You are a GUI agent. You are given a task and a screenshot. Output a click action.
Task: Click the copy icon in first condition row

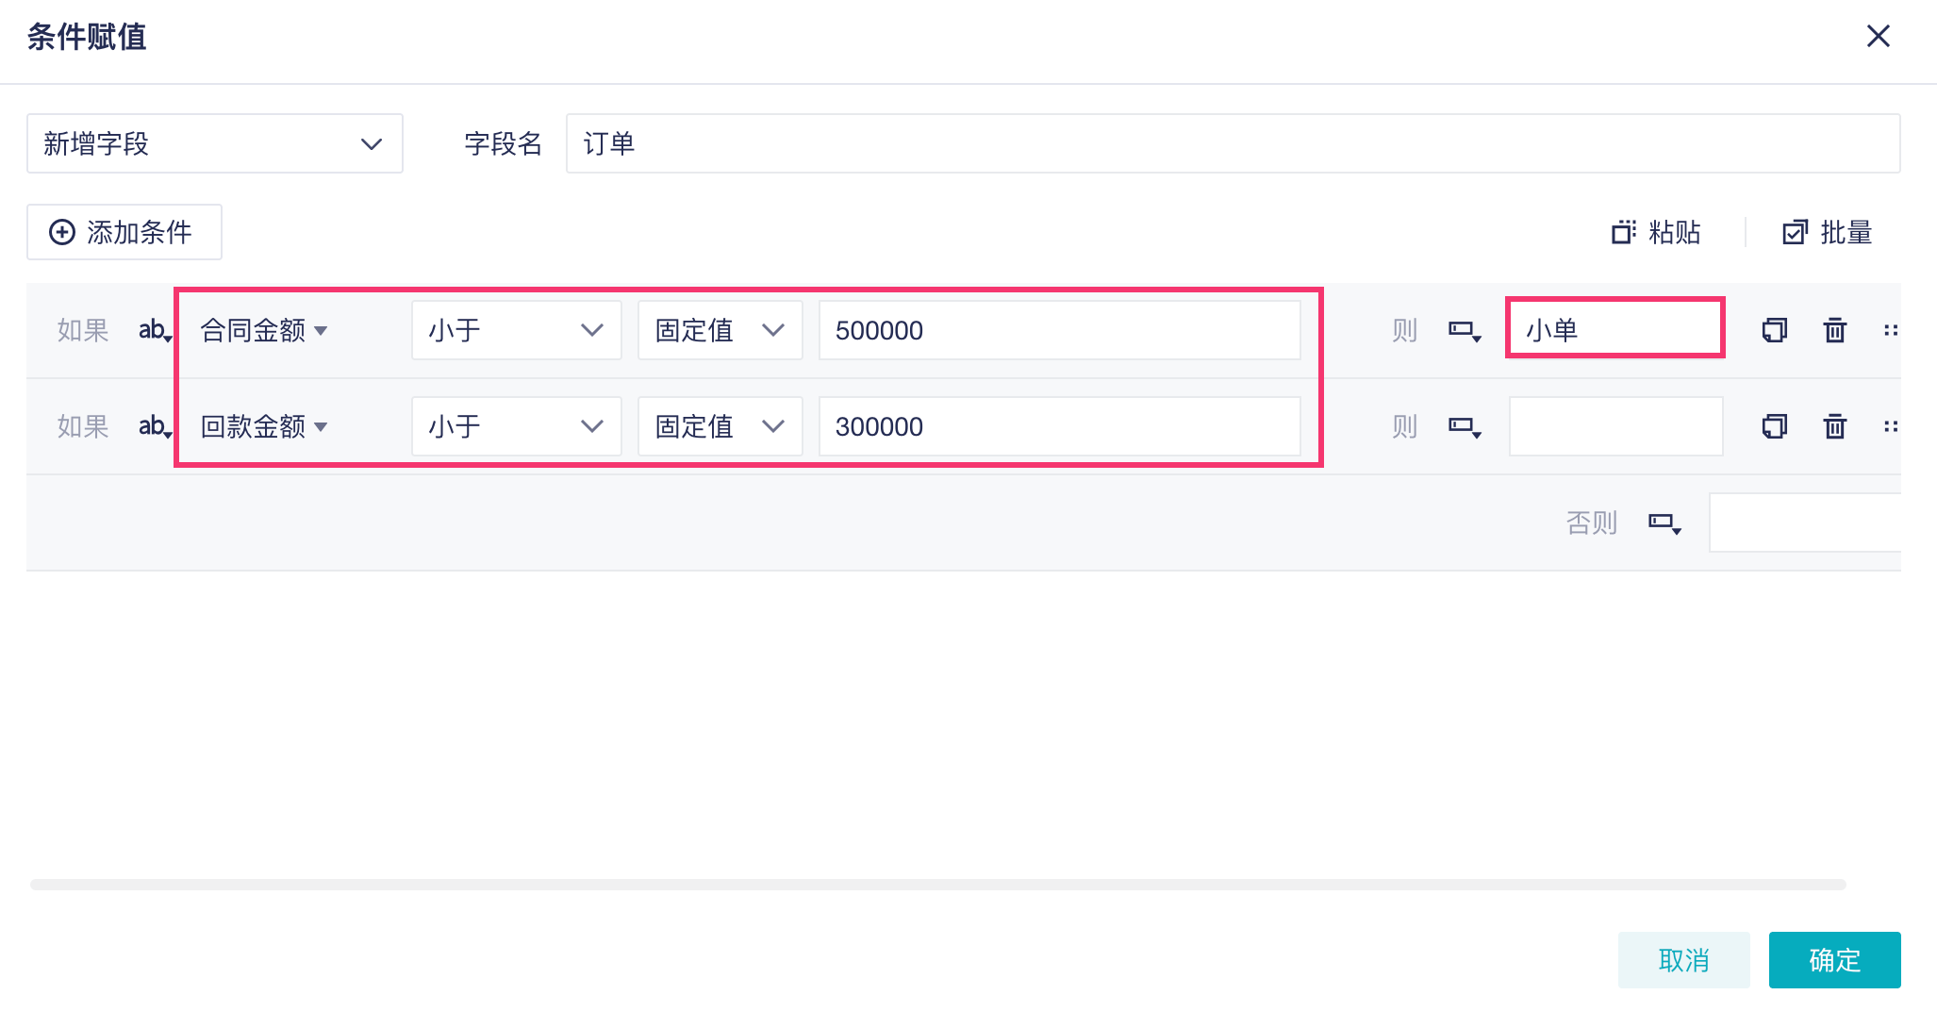pos(1774,330)
